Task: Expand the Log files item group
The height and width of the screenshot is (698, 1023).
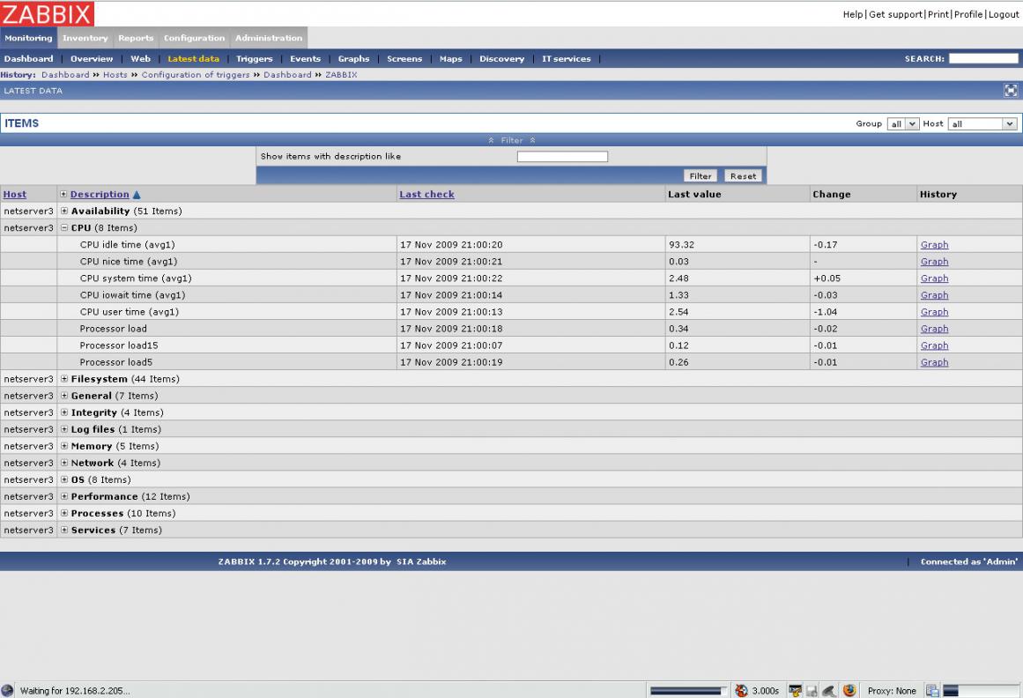Action: 64,429
